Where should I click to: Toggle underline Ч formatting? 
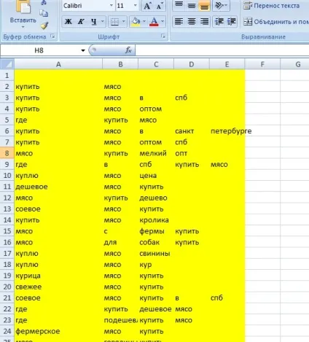(93, 22)
